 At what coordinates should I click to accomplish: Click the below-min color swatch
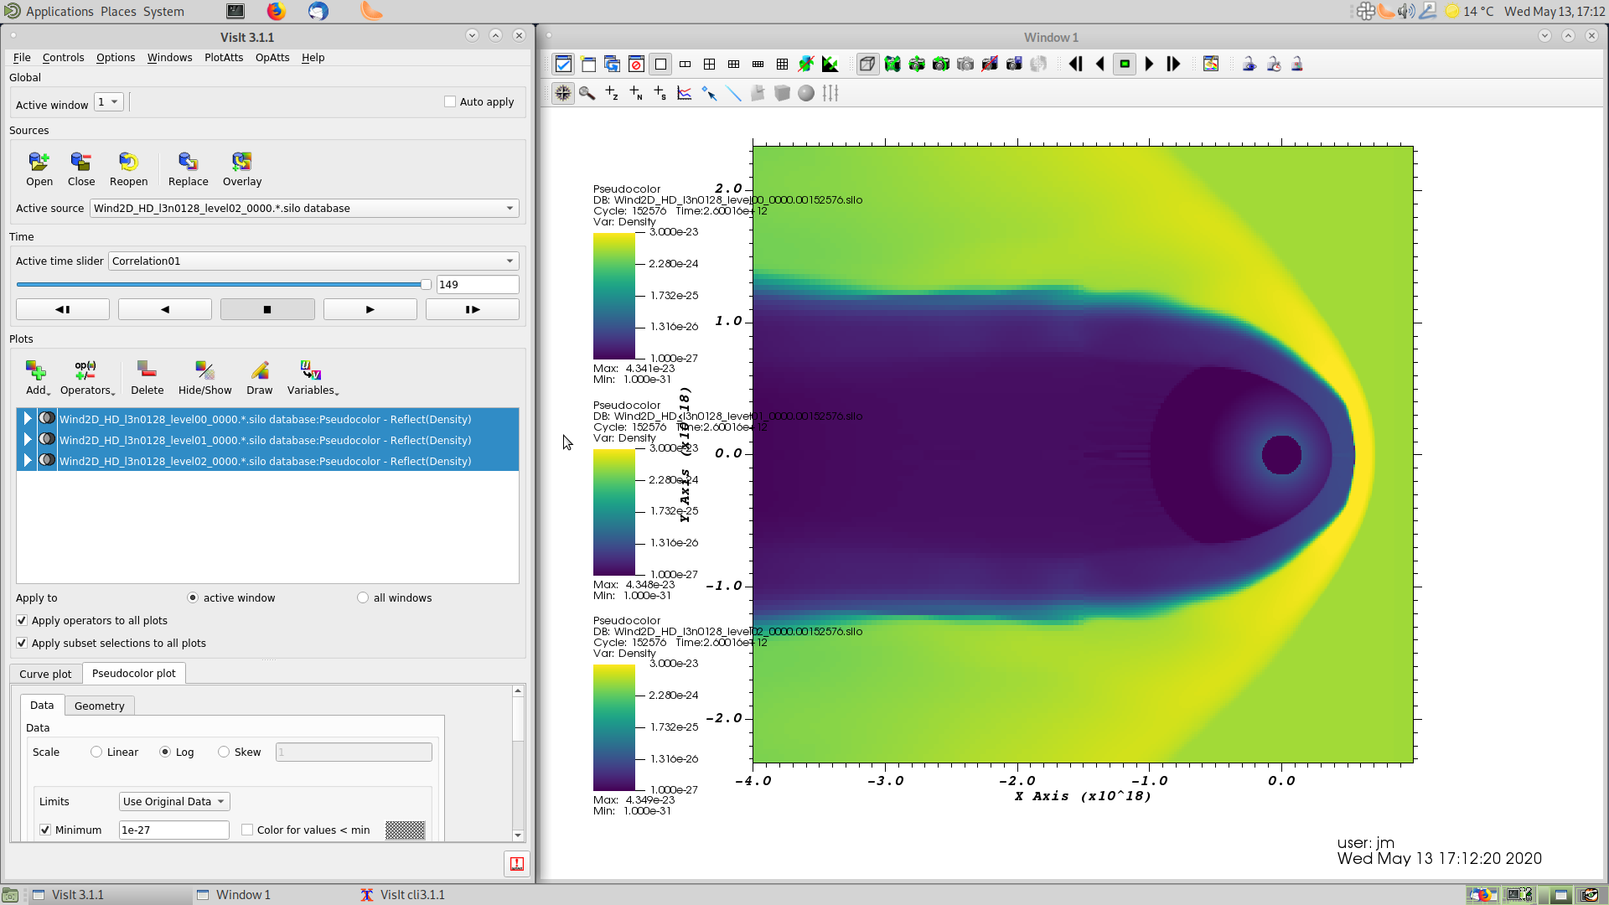[405, 830]
